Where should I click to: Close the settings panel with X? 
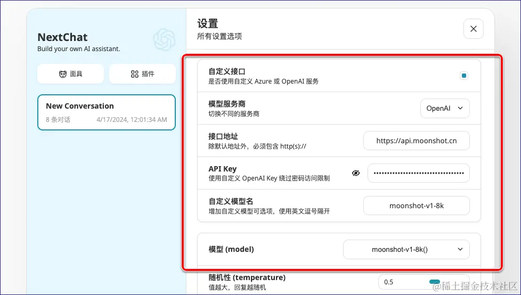(473, 29)
